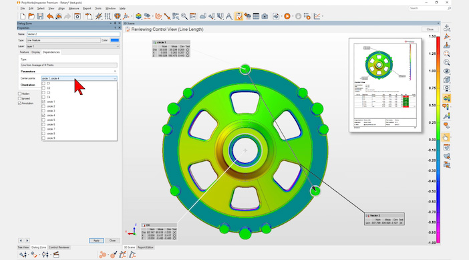Open the Layer dropdown
The width and height of the screenshot is (469, 260).
coord(118,46)
